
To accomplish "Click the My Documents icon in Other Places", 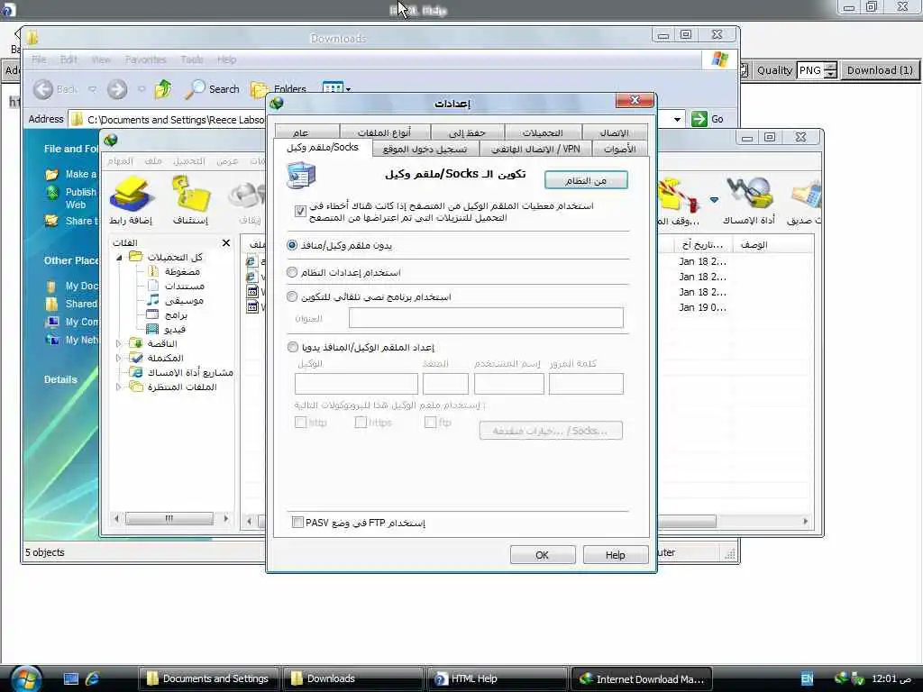I will click(x=51, y=286).
